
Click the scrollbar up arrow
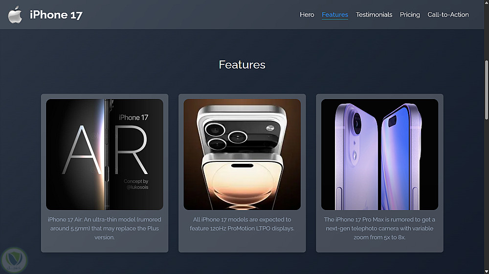pos(486,2)
